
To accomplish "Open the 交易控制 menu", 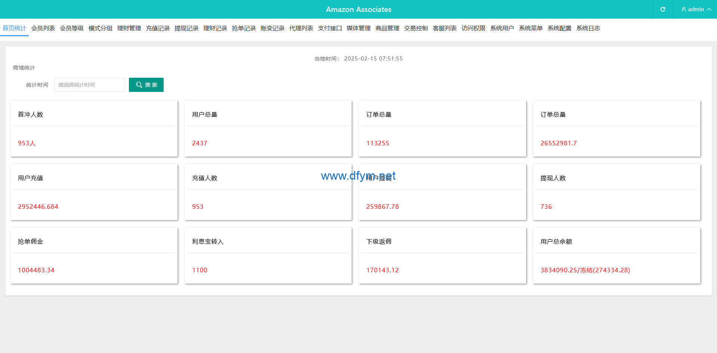I will (416, 28).
